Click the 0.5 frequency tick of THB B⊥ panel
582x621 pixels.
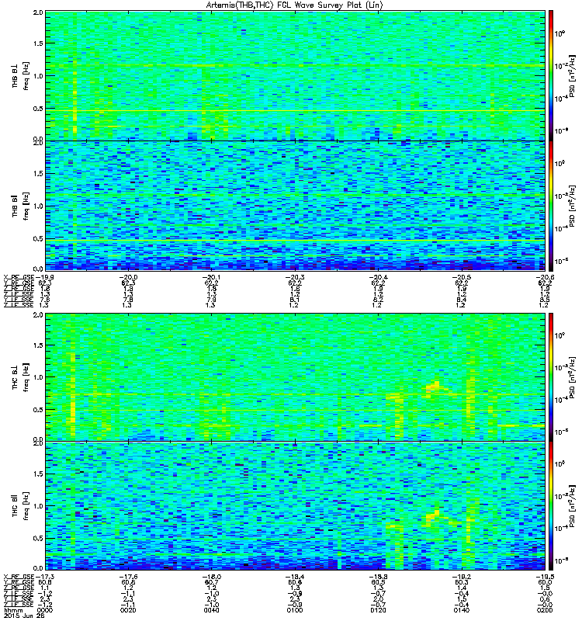click(38, 109)
